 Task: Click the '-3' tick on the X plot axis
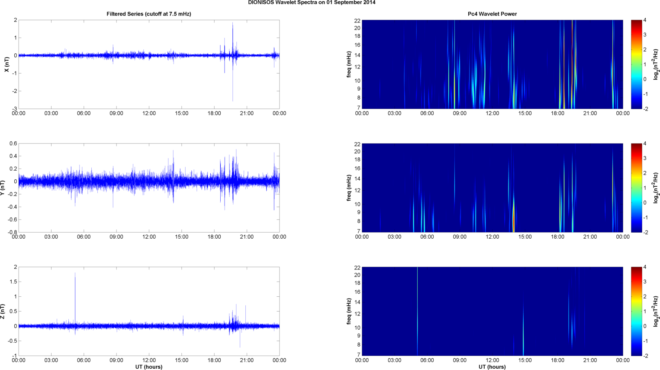pyautogui.click(x=15, y=109)
